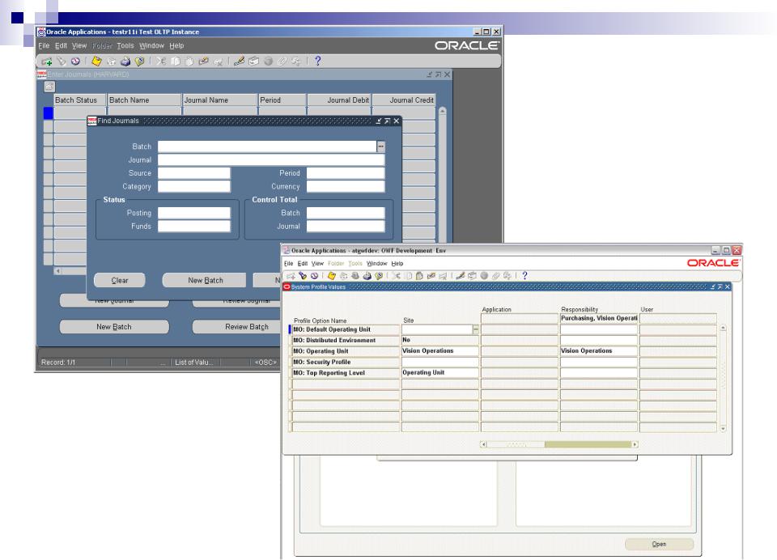
Task: Click the Funds status input field
Action: click(x=193, y=226)
